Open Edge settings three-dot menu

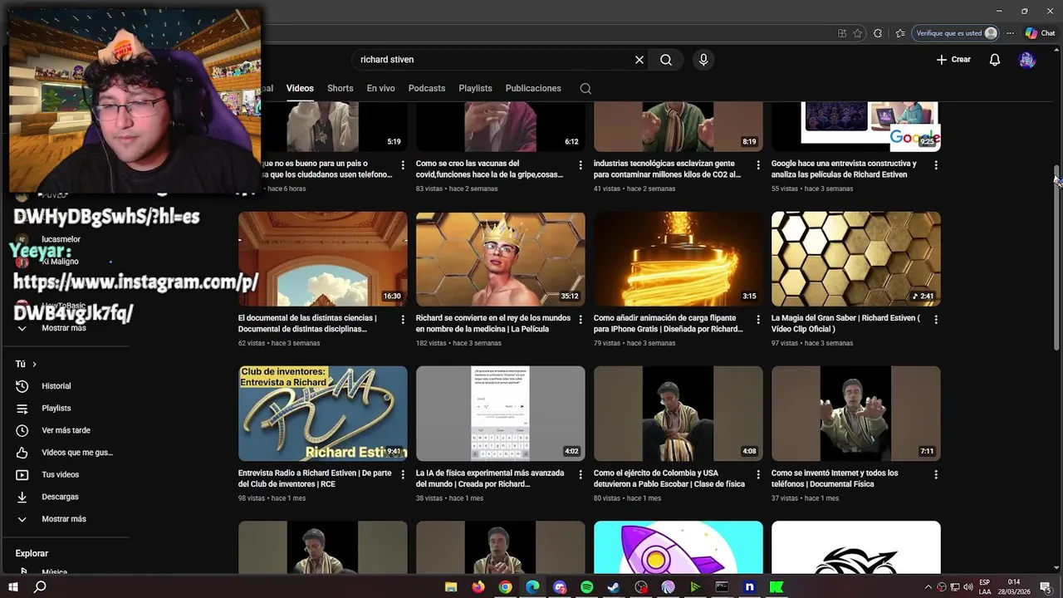pyautogui.click(x=1010, y=33)
